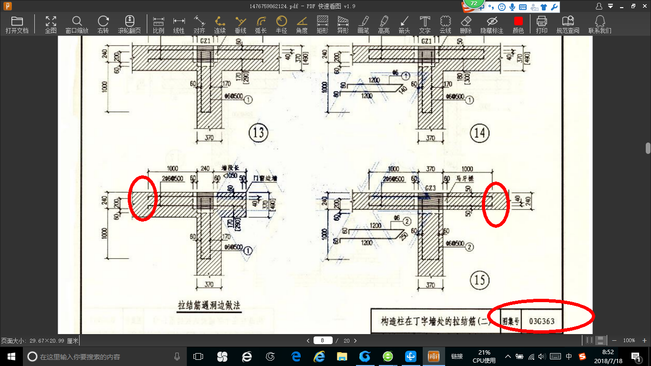Open Task View on the taskbar

[198, 356]
